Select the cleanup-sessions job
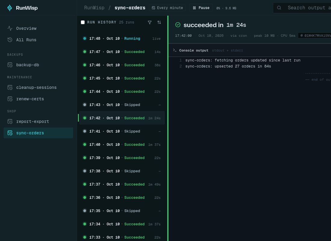This screenshot has height=241, width=331. click(39, 87)
